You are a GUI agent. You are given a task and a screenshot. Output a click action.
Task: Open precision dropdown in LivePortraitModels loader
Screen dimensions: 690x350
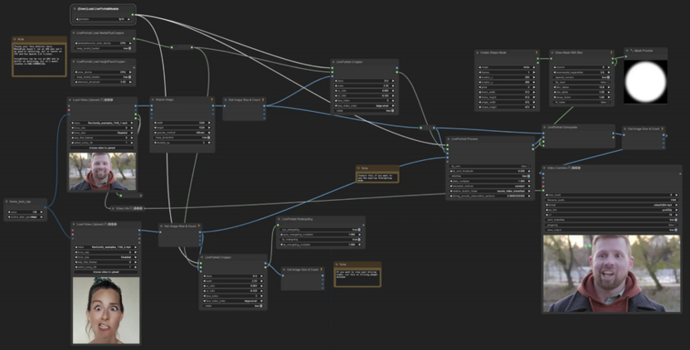[x=103, y=19]
